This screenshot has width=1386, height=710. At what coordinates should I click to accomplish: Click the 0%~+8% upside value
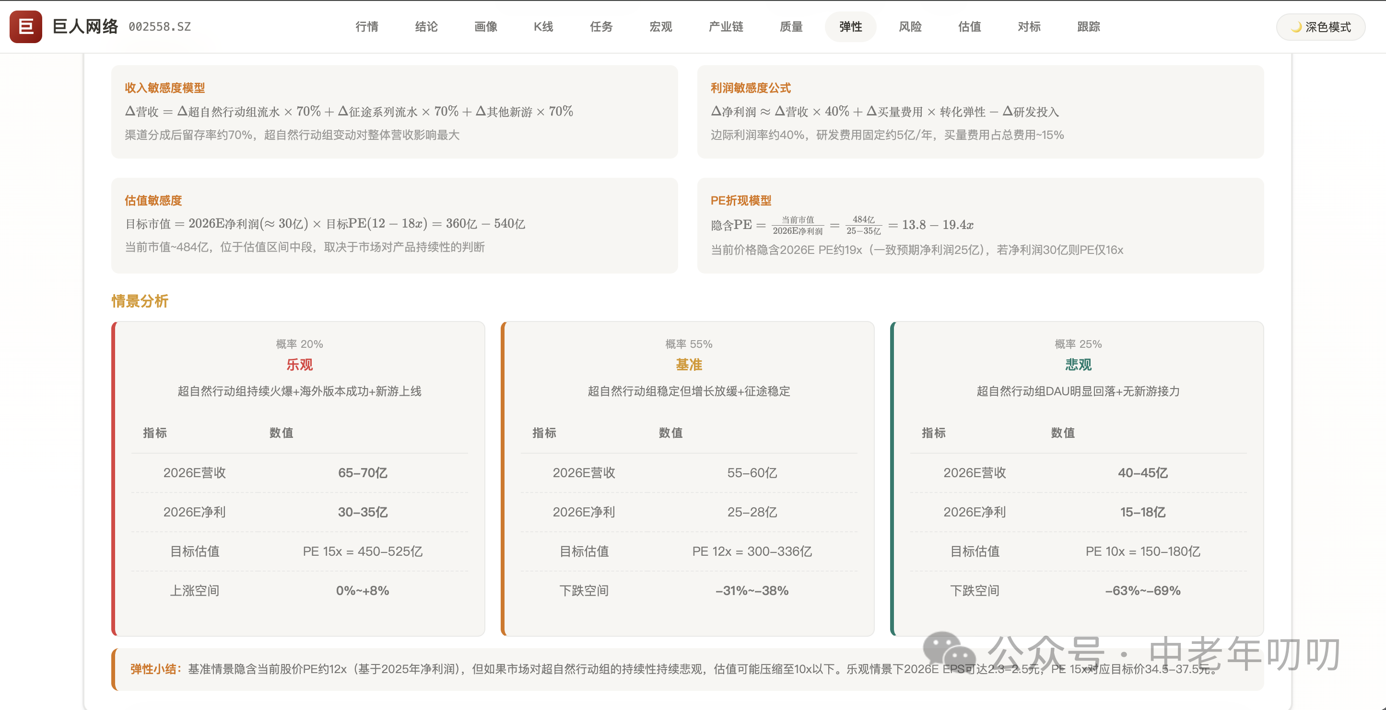tap(363, 591)
